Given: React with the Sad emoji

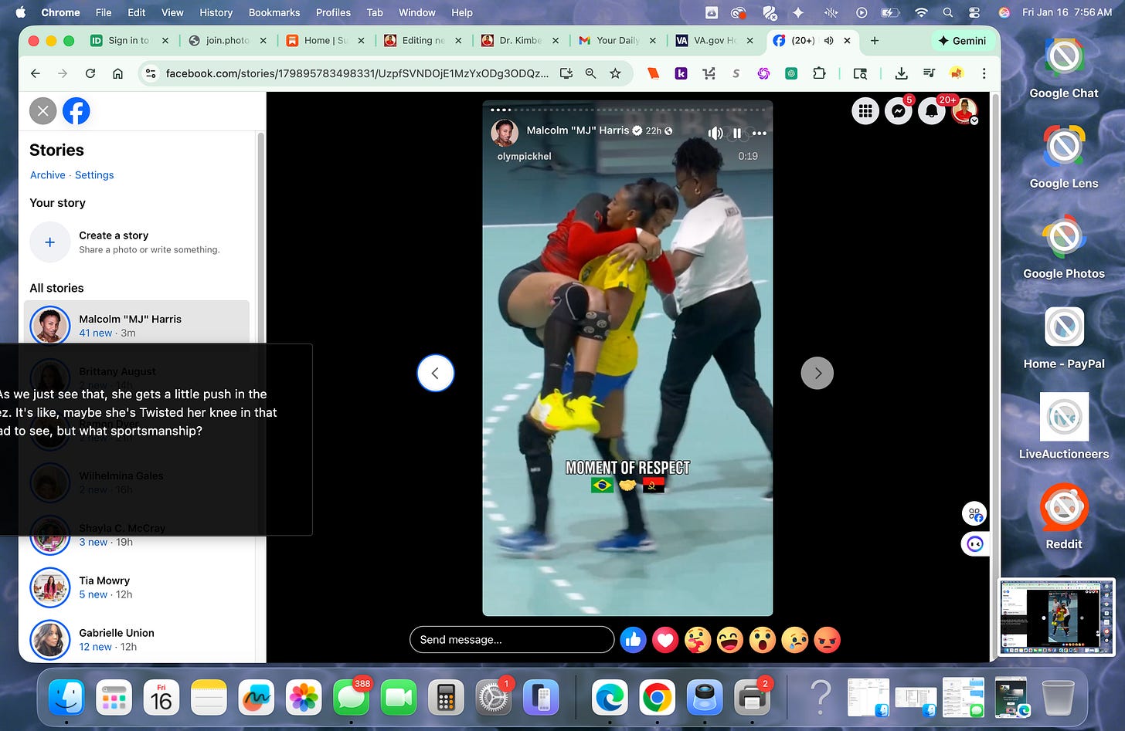Looking at the screenshot, I should (795, 640).
